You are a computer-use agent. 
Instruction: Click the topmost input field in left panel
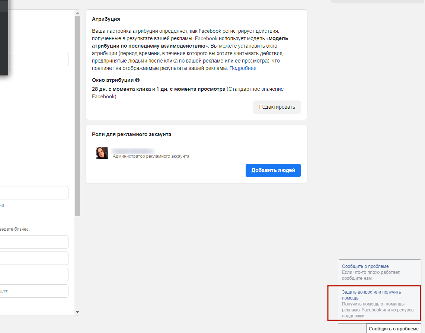(x=34, y=59)
